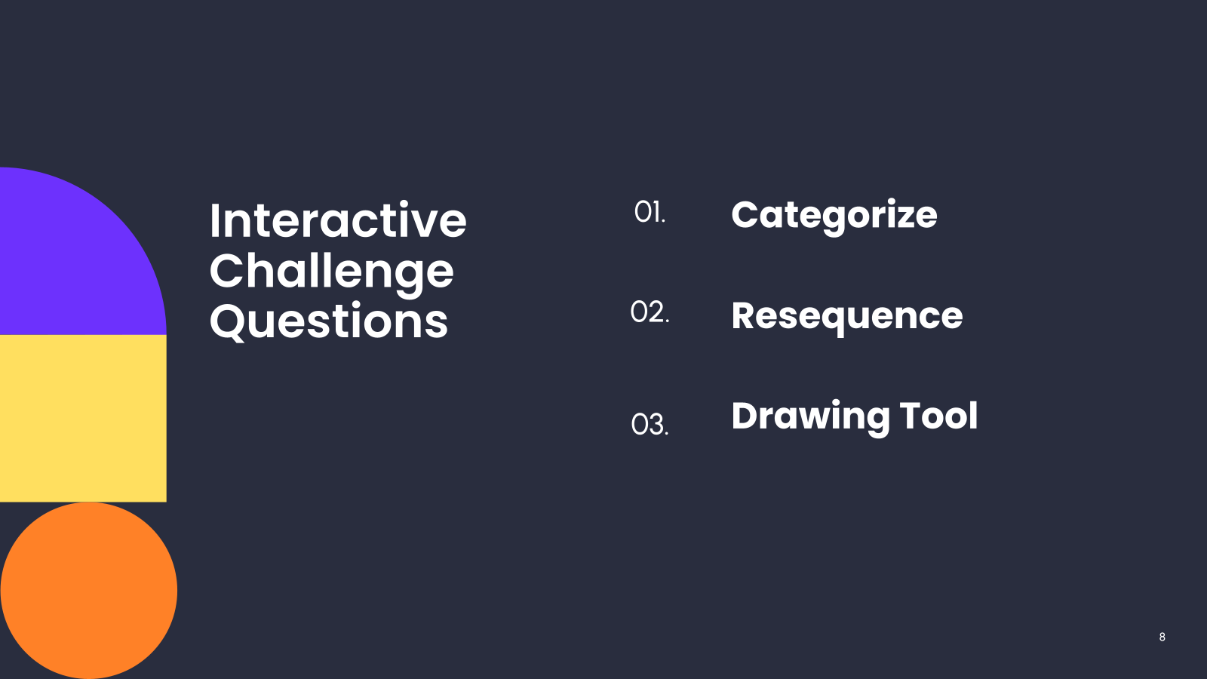This screenshot has height=679, width=1207.
Task: Select the "03." list number
Action: point(650,425)
